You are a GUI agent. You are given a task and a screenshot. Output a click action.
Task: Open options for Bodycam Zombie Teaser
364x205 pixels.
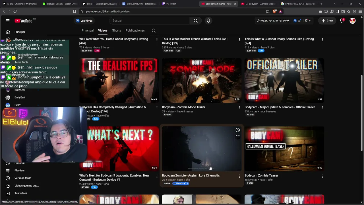click(322, 176)
